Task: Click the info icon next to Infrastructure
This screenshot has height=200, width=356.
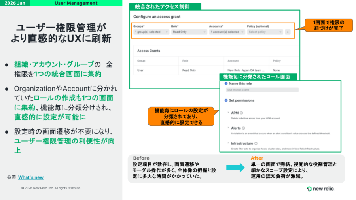Action: point(256,143)
